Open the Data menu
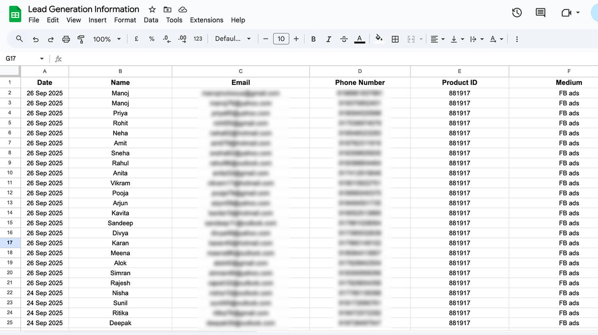 point(151,20)
